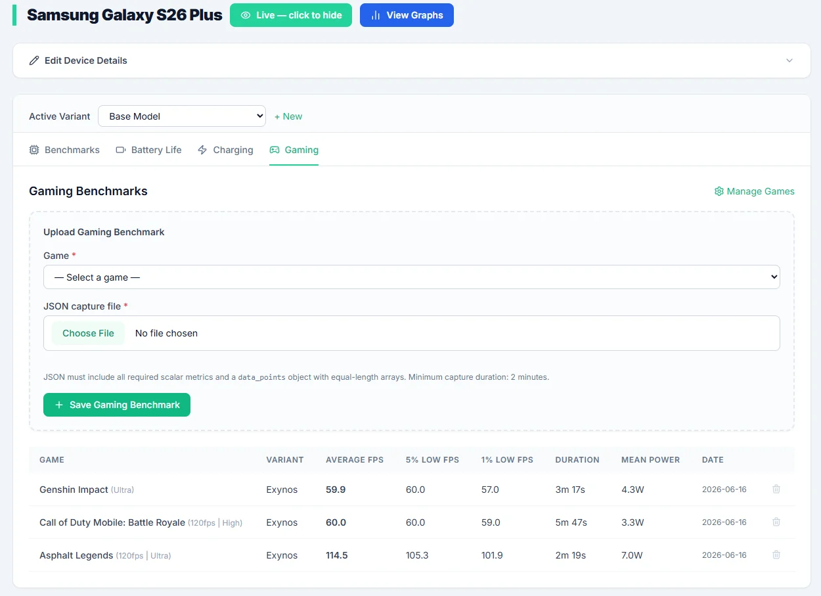821x596 pixels.
Task: Click the Duration column header
Action: 577,460
